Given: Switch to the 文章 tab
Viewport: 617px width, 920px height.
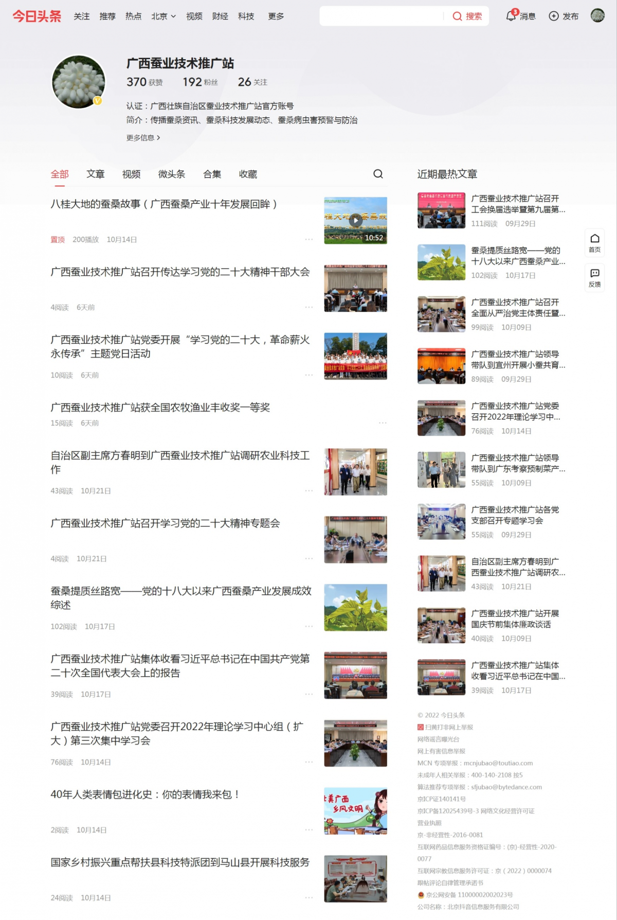Looking at the screenshot, I should tap(95, 174).
